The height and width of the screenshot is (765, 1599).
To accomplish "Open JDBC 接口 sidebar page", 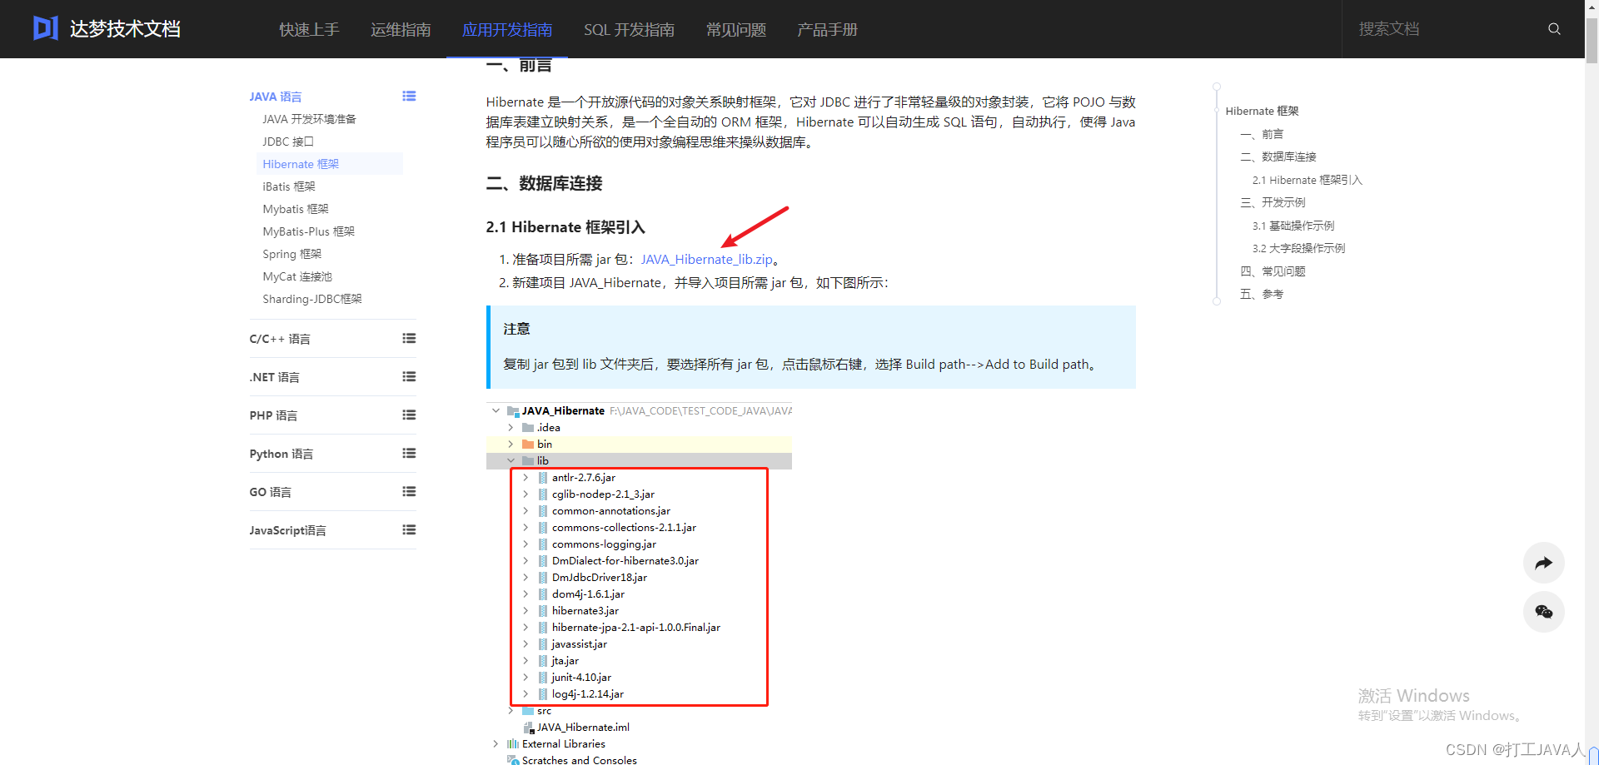I will coord(288,142).
